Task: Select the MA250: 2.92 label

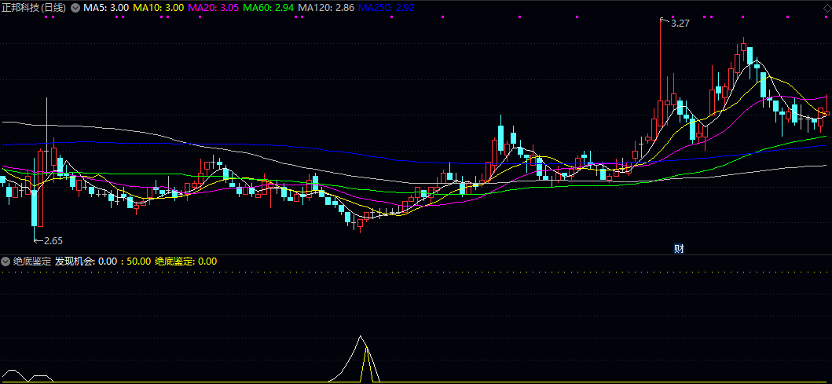Action: [x=387, y=8]
